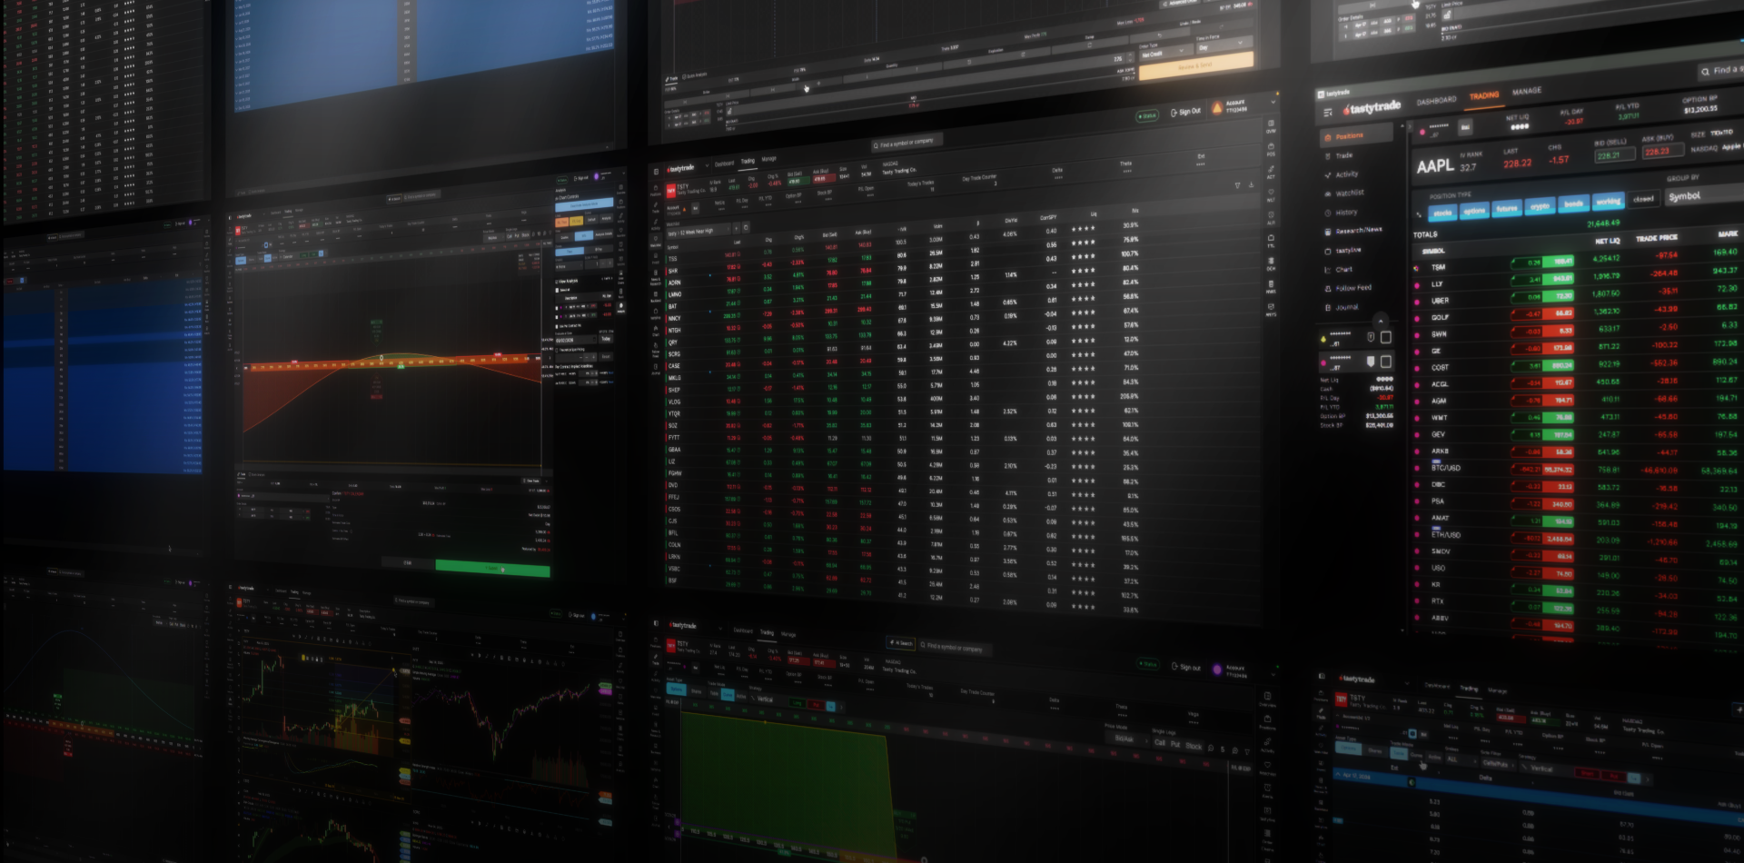Click the 'Find a' search box in the AAPL window
The height and width of the screenshot is (863, 1744).
(1720, 70)
